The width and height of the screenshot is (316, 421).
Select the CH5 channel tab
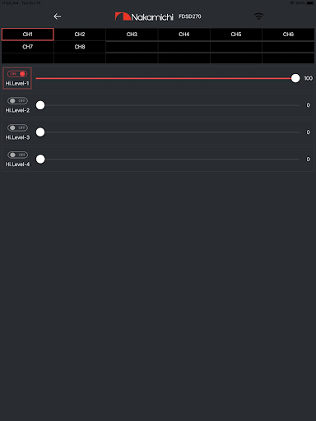[x=236, y=35]
